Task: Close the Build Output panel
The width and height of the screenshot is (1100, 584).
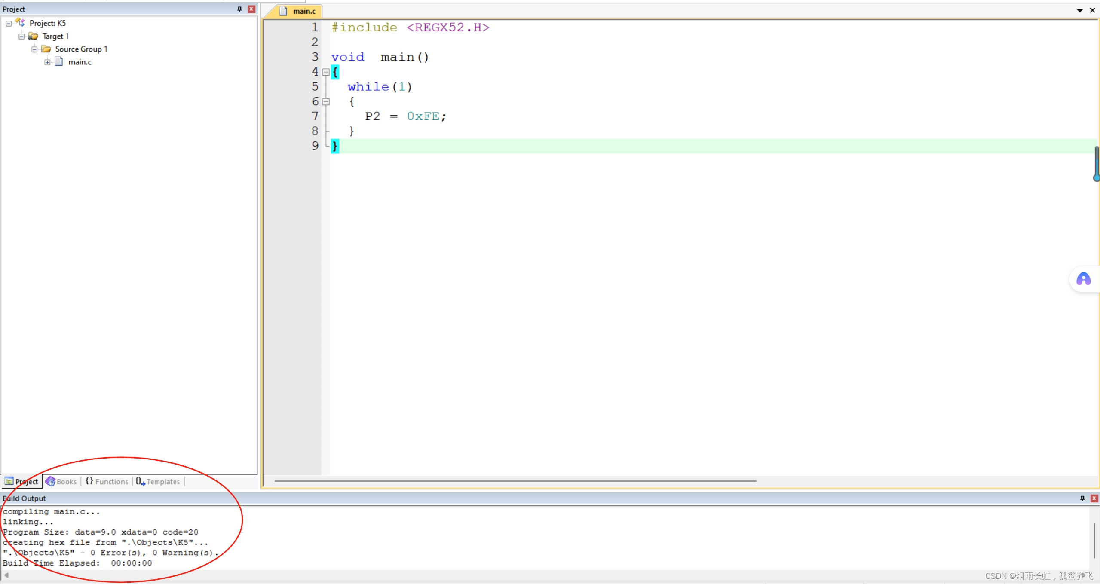Action: coord(1094,498)
